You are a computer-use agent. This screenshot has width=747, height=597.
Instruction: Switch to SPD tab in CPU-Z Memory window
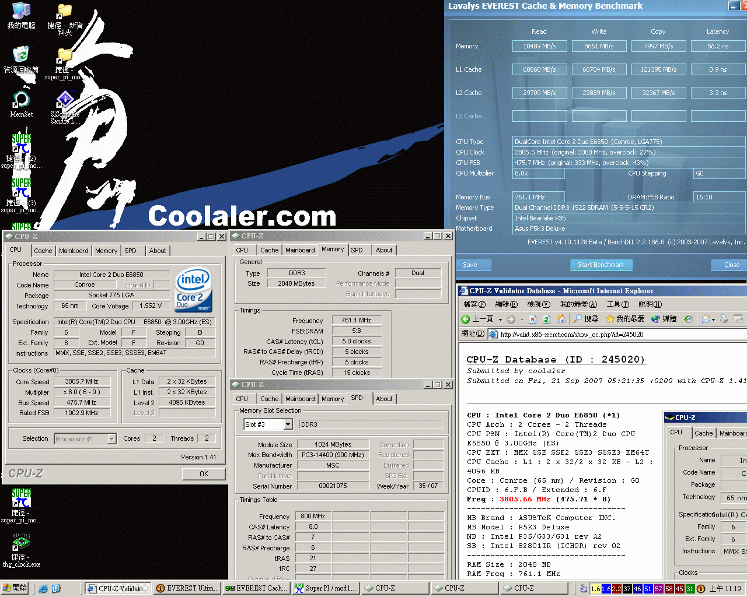(x=357, y=250)
